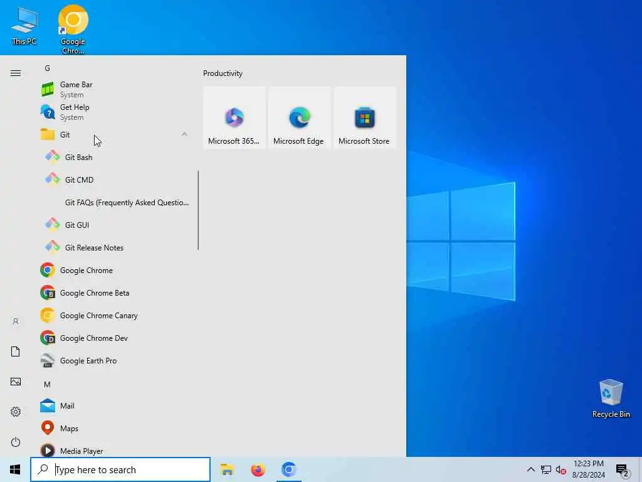Open Firefox from the taskbar
642x482 pixels.
click(258, 469)
